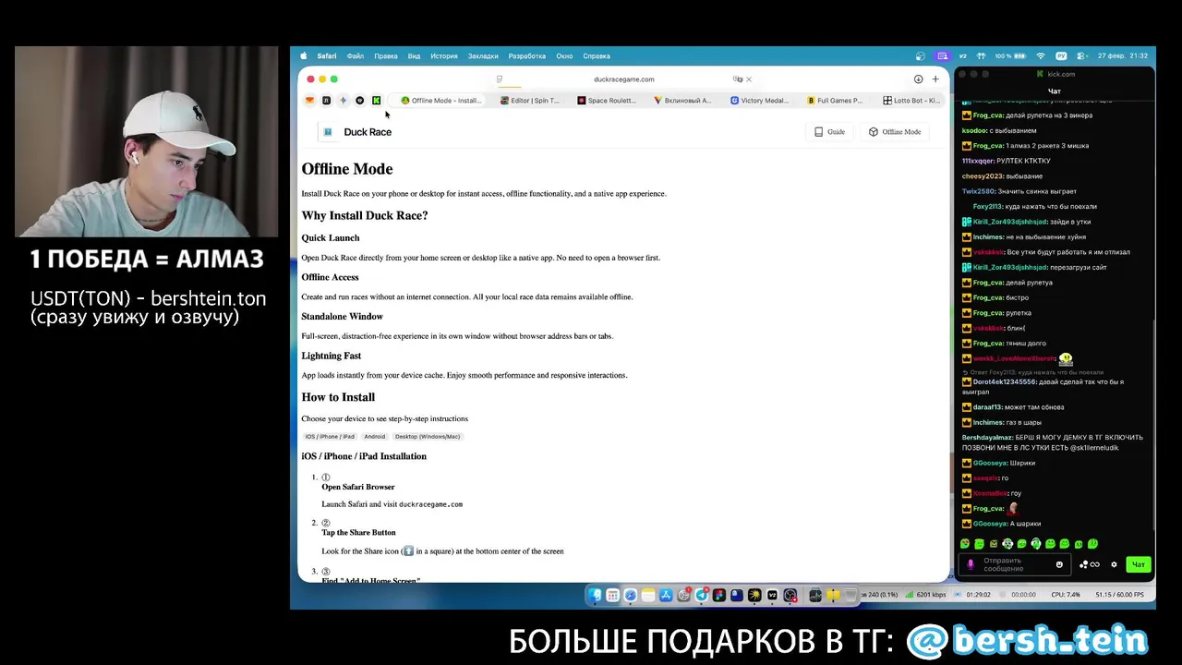Switch to the Space Roulette tab

(x=607, y=100)
